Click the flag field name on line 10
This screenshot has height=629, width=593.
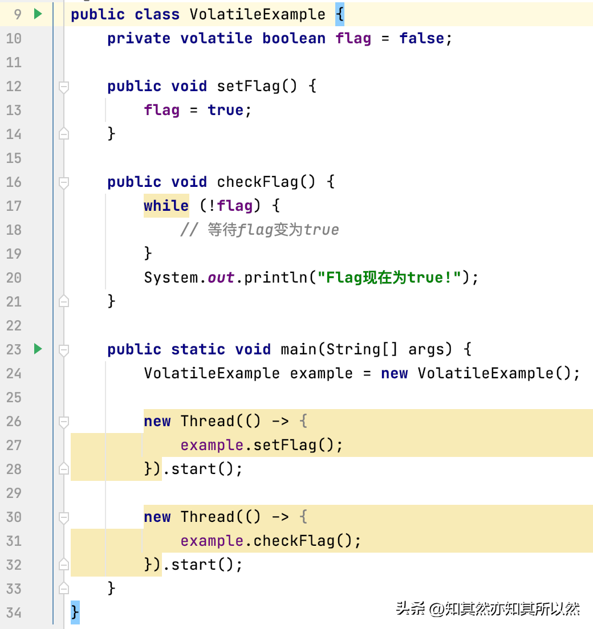[354, 39]
